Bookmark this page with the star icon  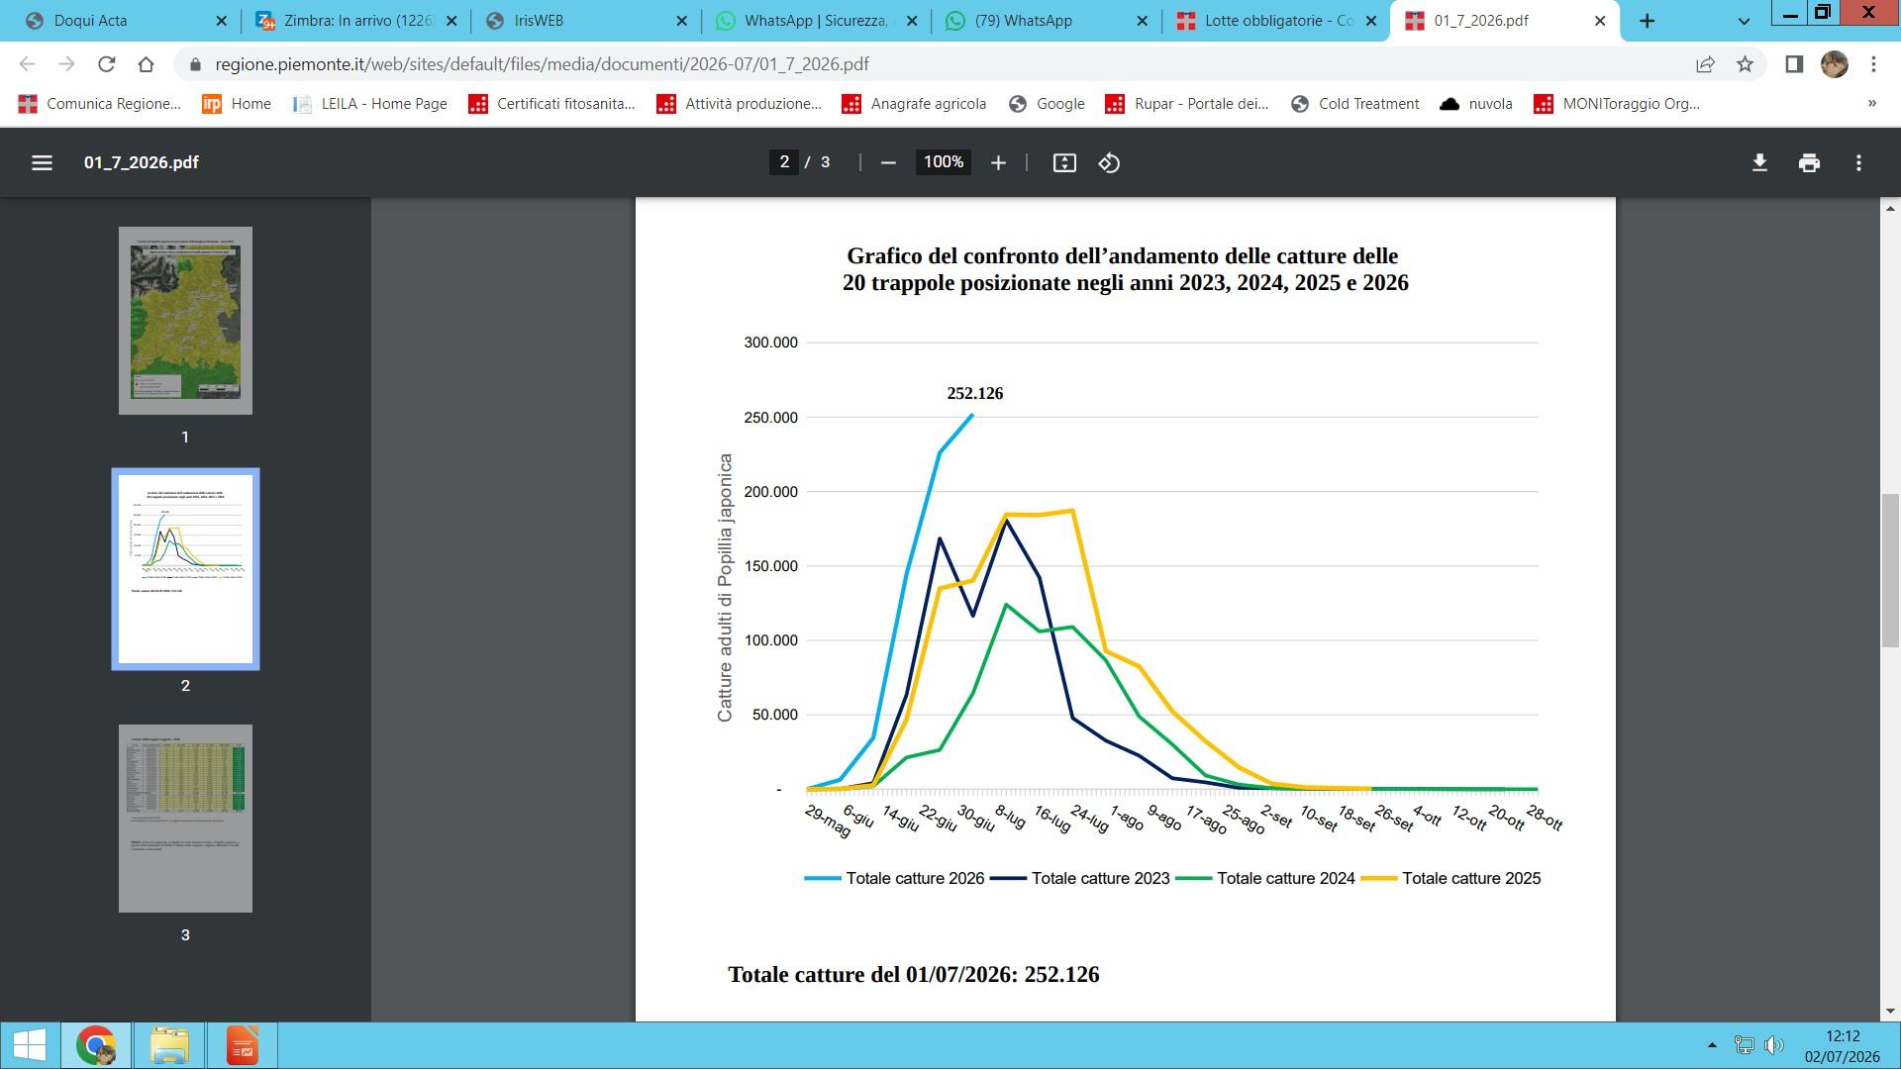(x=1745, y=64)
